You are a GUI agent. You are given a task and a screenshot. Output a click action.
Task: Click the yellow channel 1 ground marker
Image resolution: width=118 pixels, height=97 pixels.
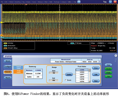click(x=2, y=22)
